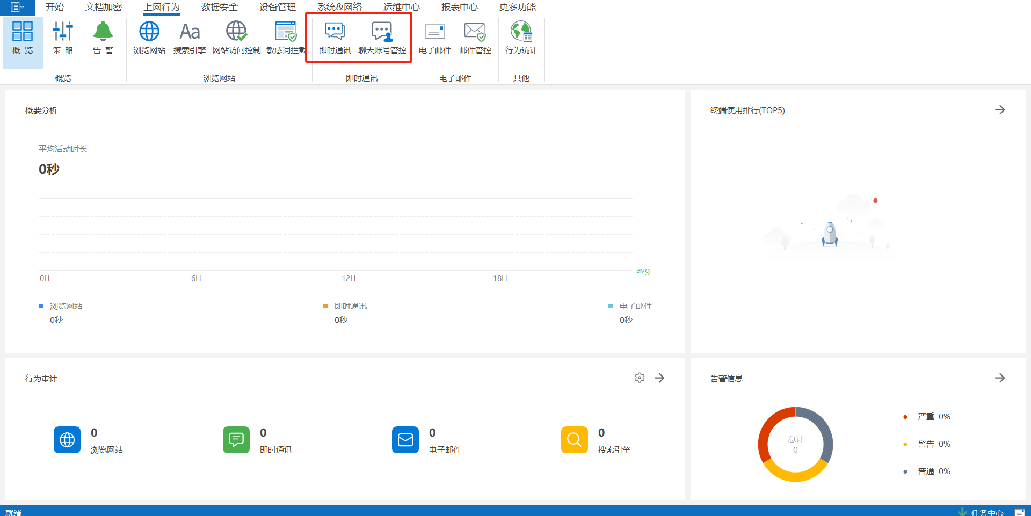Screen dimensions: 1031x516
Task: Open the 策略 settings icon
Action: tap(63, 32)
